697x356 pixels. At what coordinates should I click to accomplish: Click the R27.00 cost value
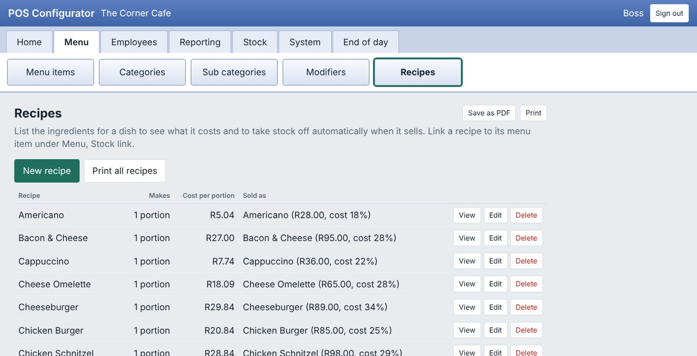[x=220, y=238]
